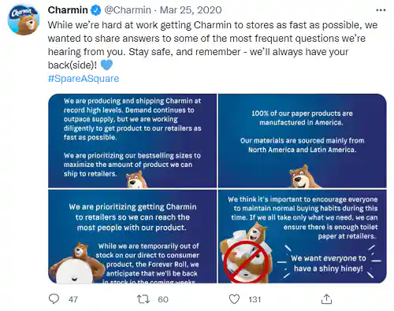Open Charmin's profile avatar picture
The height and width of the screenshot is (311, 394).
pos(24,20)
